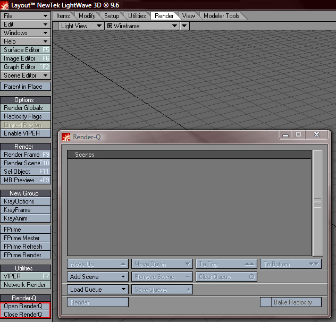
Task: Switch to the Items tab
Action: coord(63,16)
